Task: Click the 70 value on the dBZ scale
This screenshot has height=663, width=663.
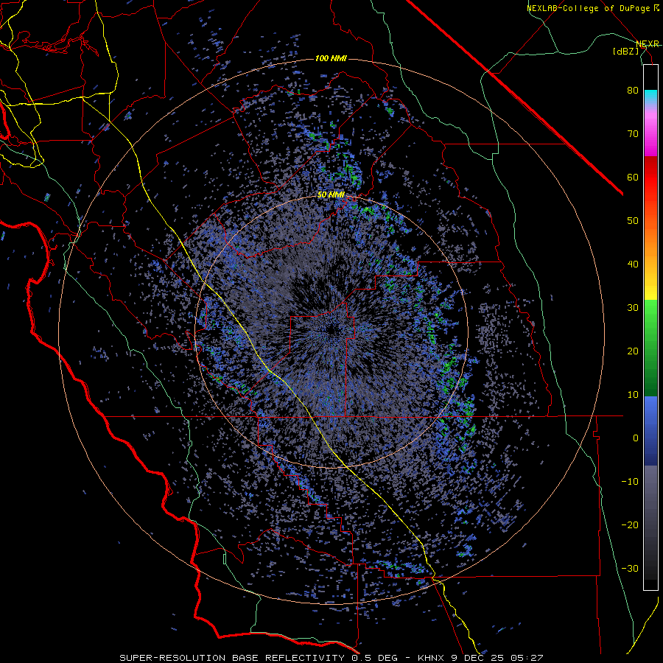Action: pos(633,134)
